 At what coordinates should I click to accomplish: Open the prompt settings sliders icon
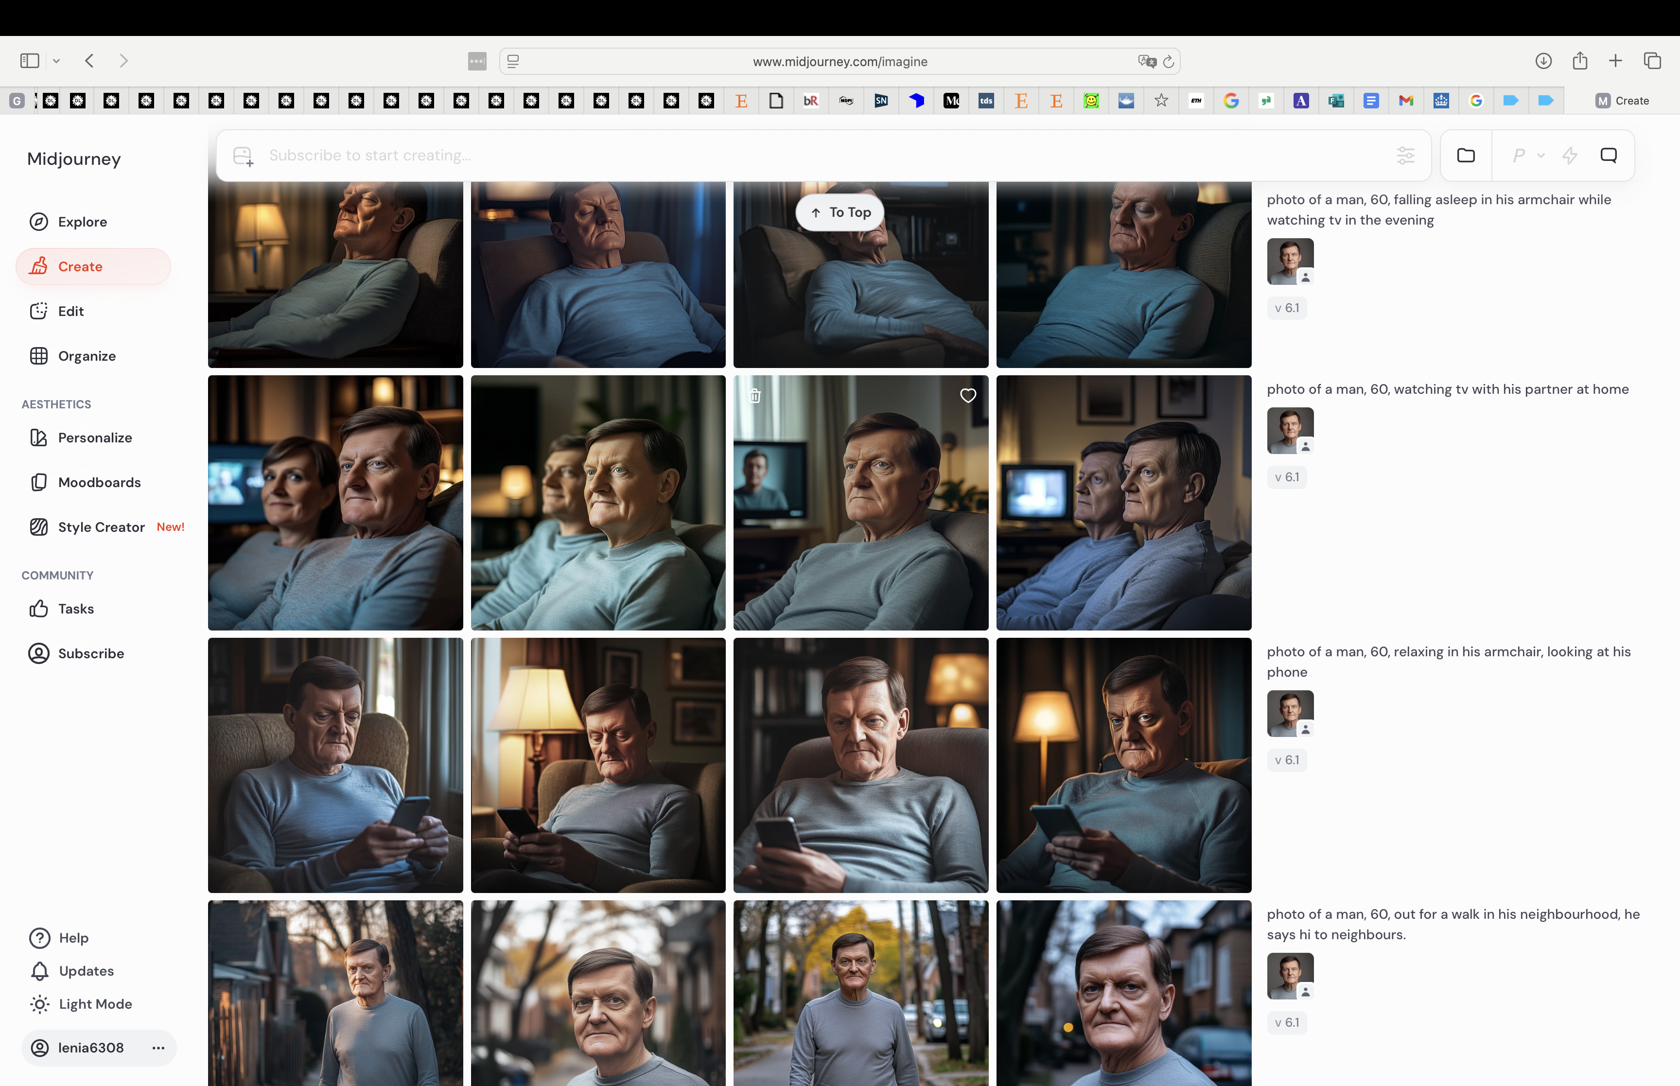click(x=1405, y=155)
